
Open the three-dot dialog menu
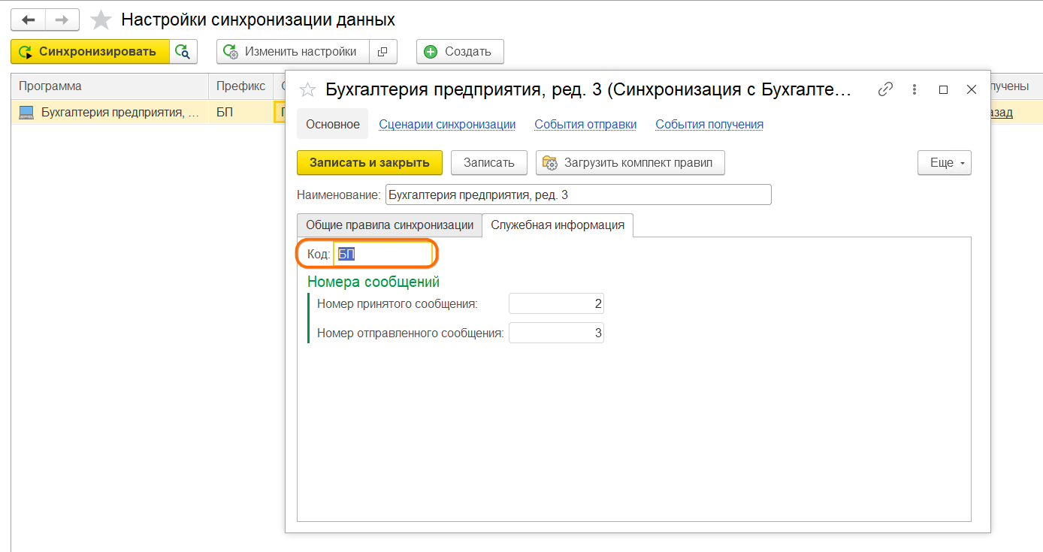click(915, 89)
